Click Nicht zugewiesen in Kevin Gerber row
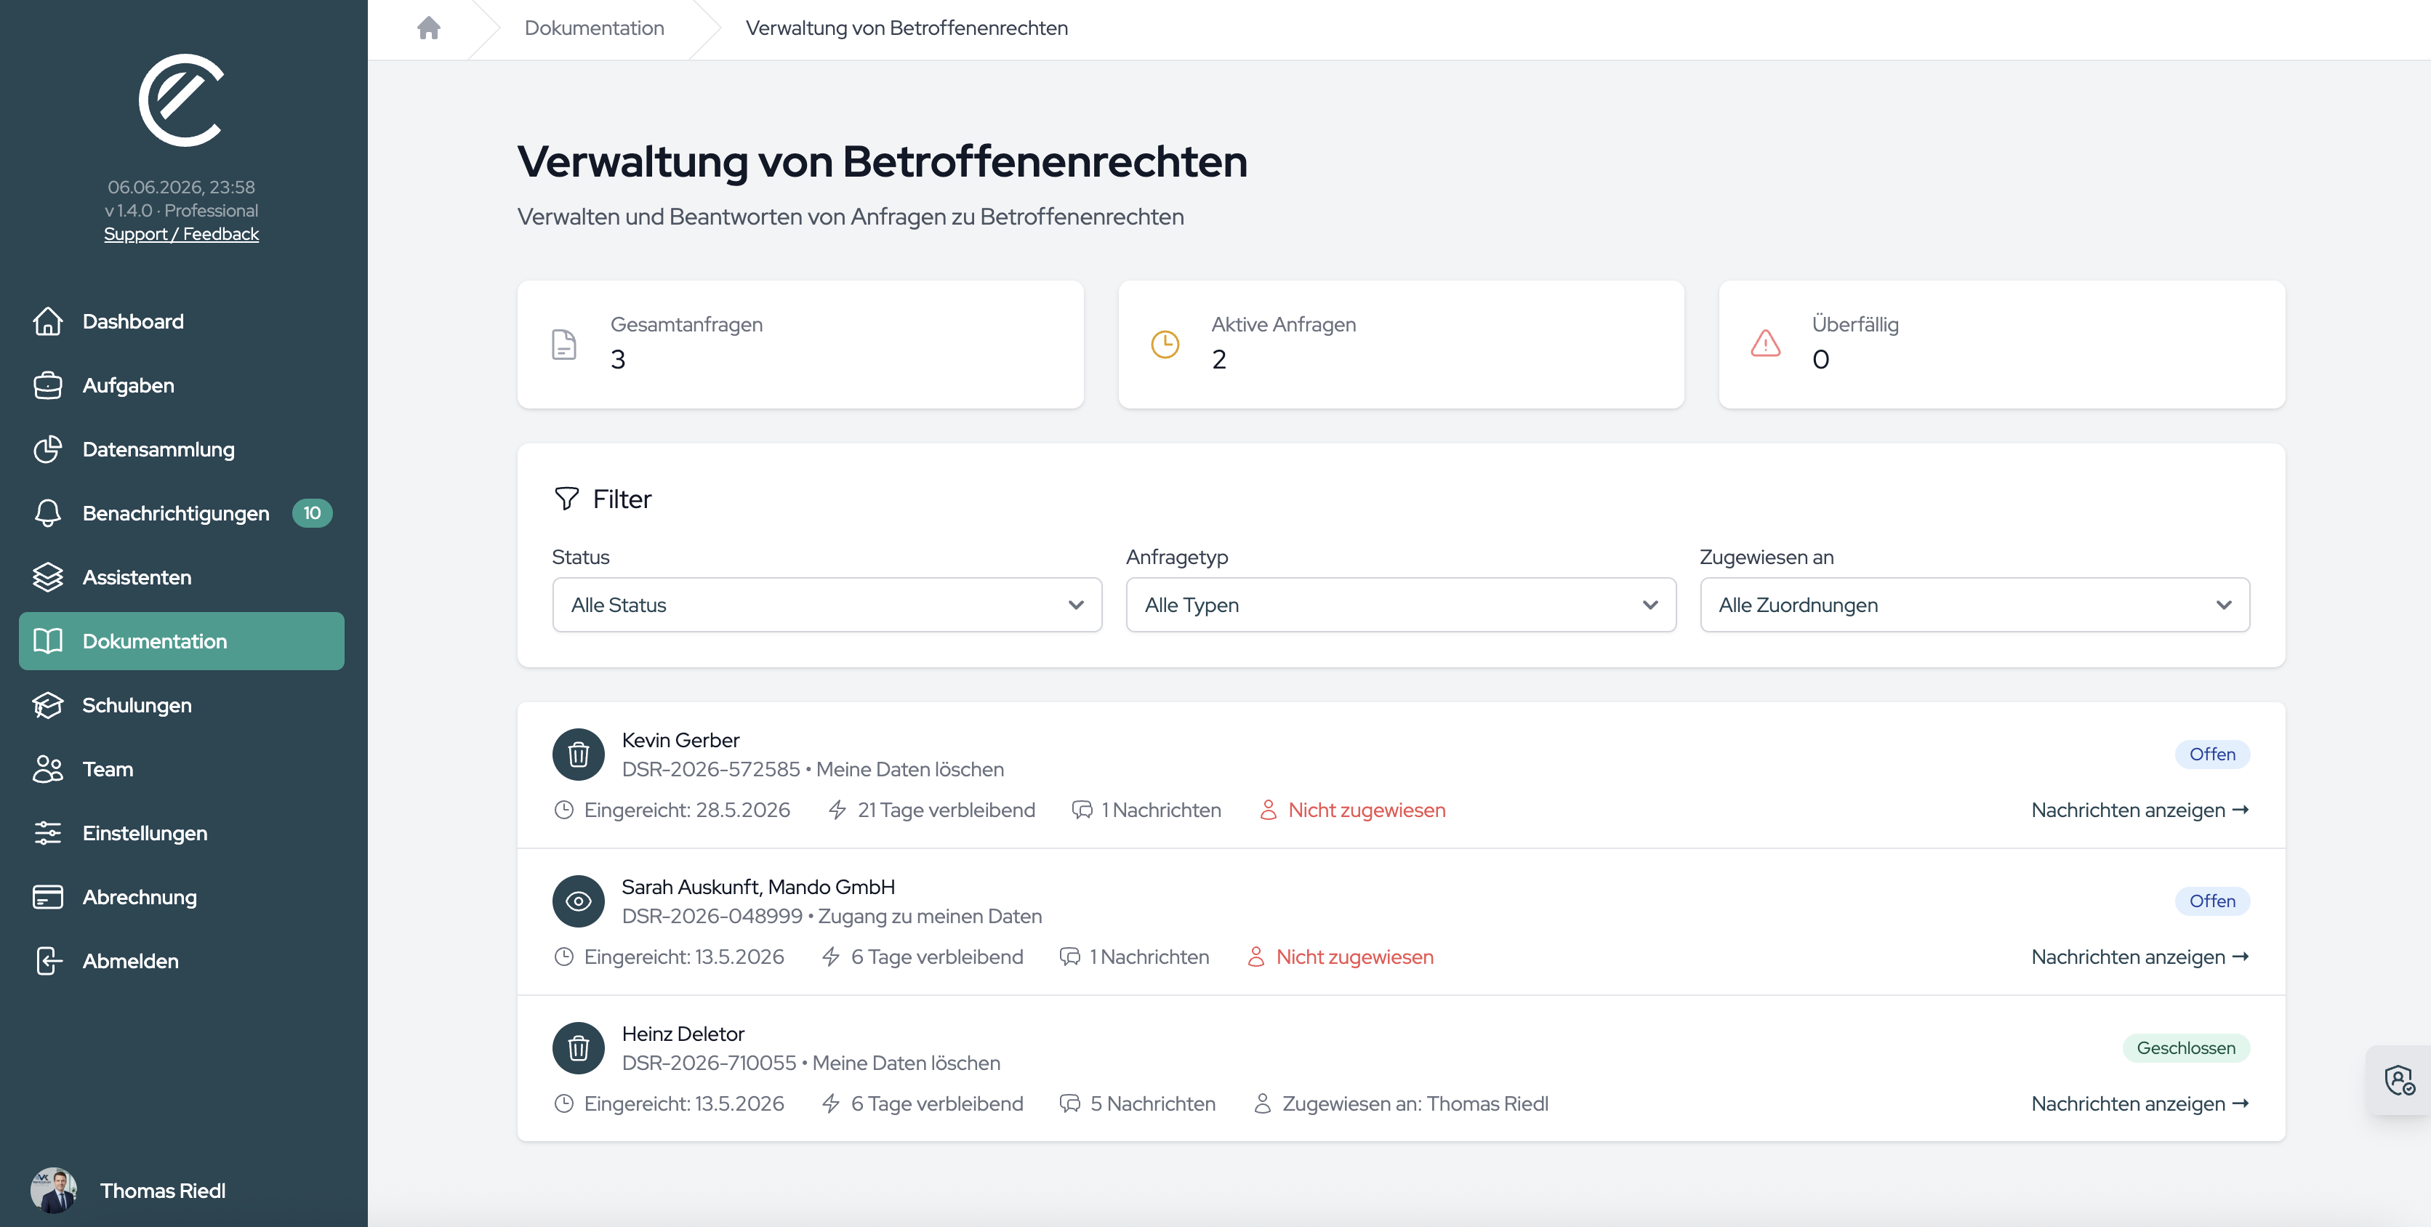This screenshot has width=2431, height=1227. click(1367, 810)
